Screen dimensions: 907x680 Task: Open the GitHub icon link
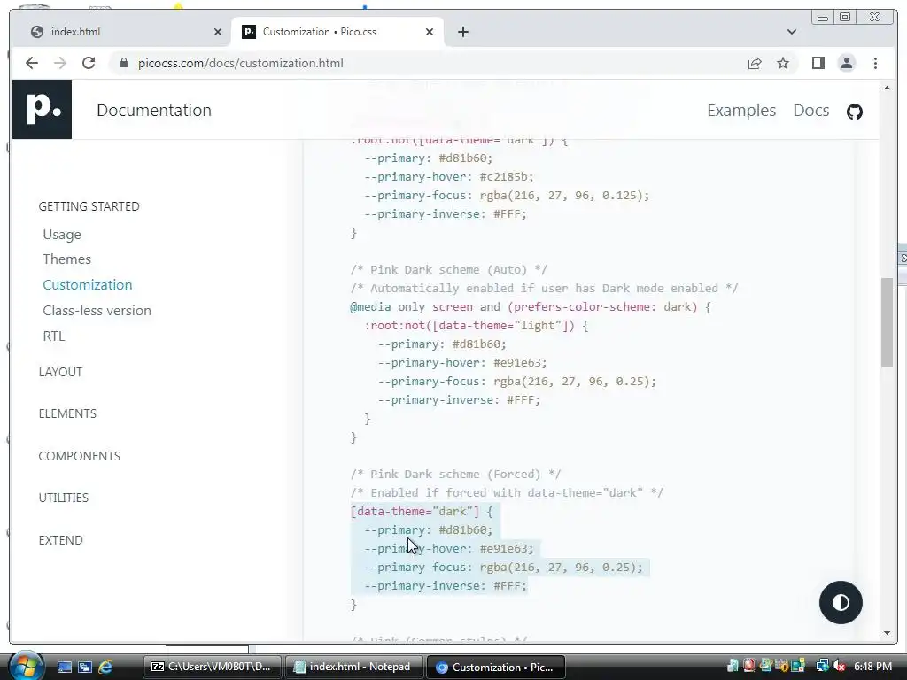tap(855, 111)
